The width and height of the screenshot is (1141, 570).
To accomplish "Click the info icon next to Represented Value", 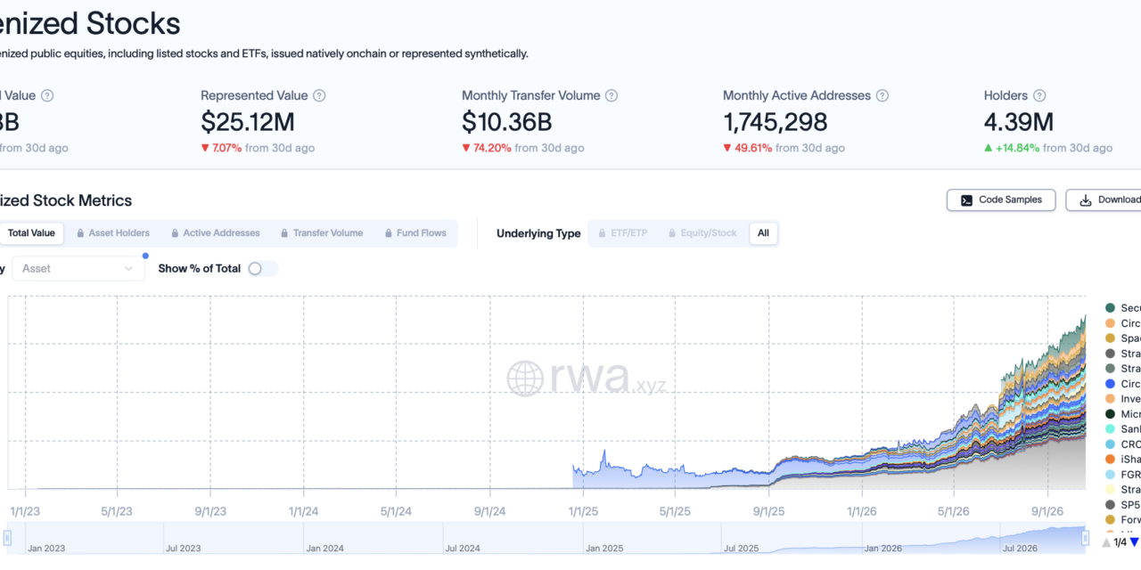I will pos(319,95).
